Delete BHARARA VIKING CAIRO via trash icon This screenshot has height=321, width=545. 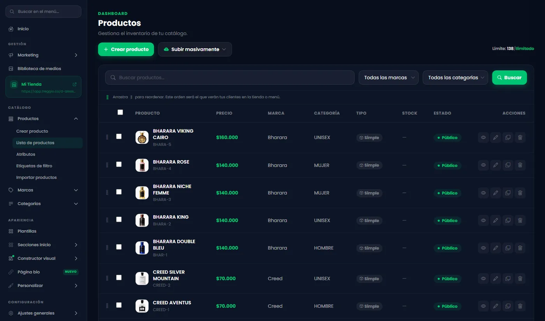click(x=520, y=138)
